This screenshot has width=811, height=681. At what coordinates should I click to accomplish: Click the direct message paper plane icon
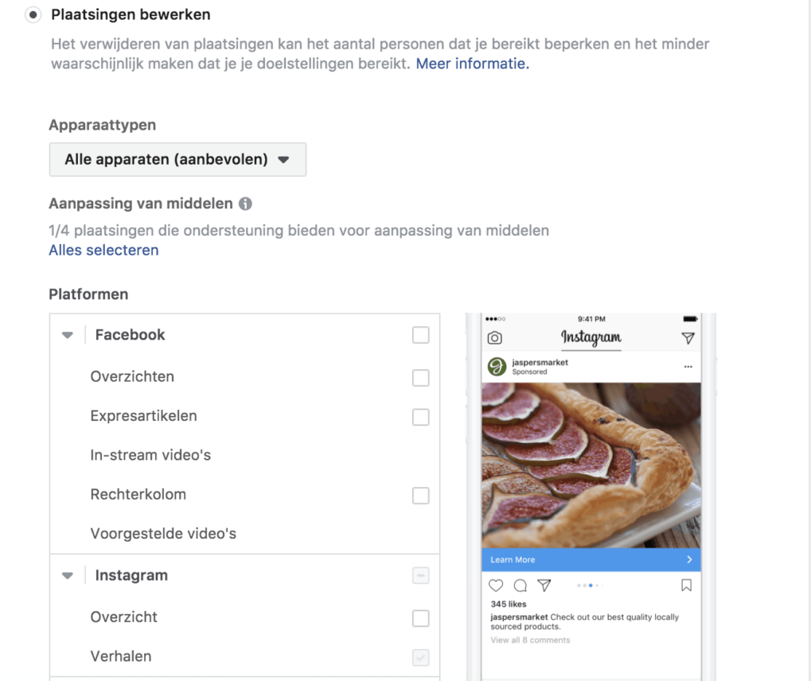688,338
